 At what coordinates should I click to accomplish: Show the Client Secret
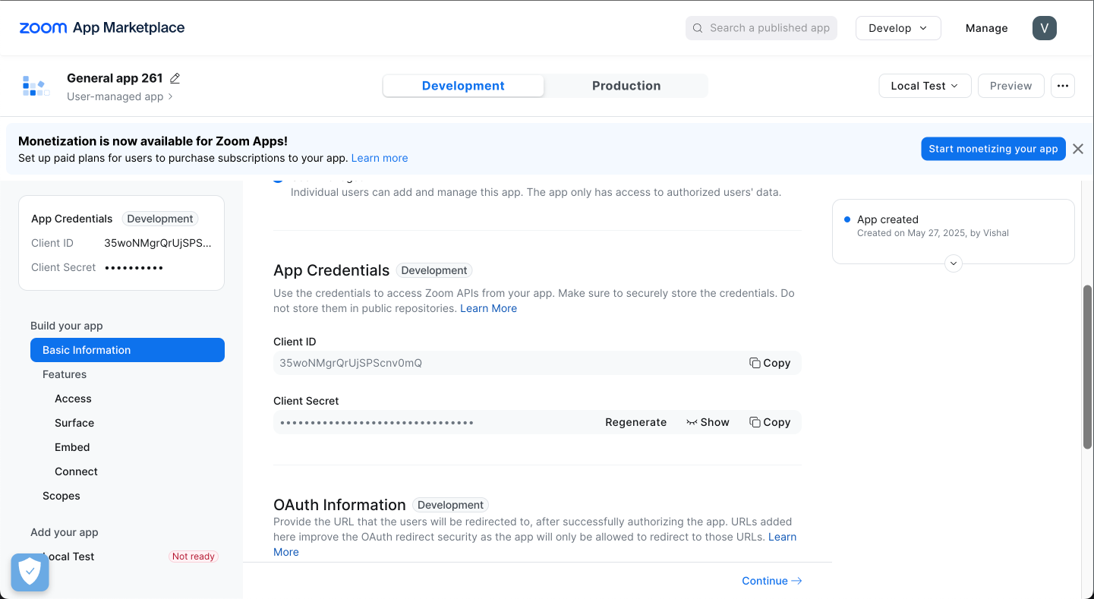pos(708,422)
